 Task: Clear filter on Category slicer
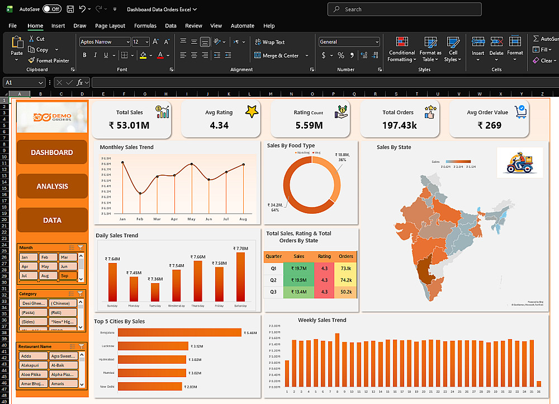click(80, 293)
